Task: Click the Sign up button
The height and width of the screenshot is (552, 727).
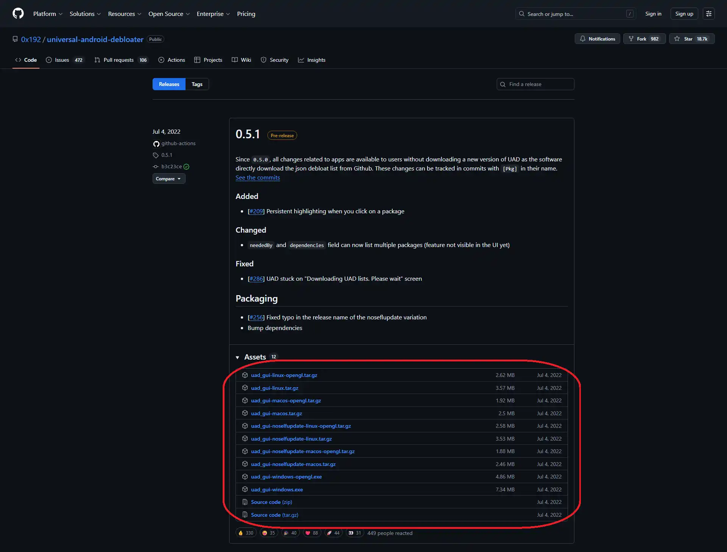Action: pos(684,14)
